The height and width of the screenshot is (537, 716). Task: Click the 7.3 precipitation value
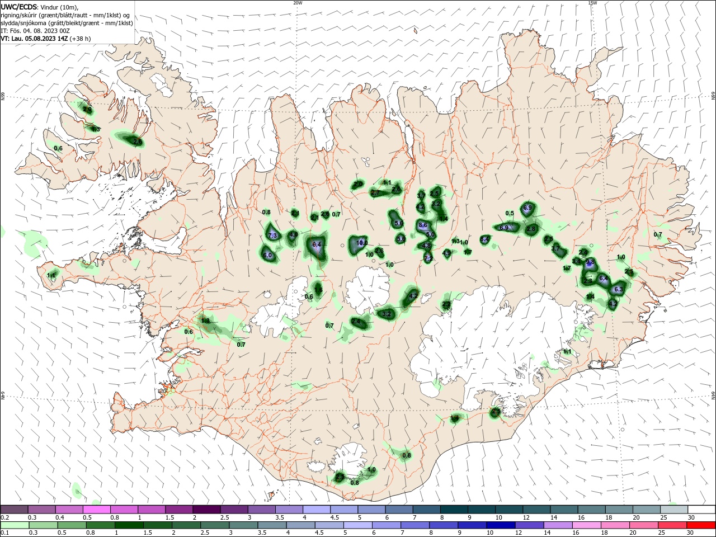272,236
